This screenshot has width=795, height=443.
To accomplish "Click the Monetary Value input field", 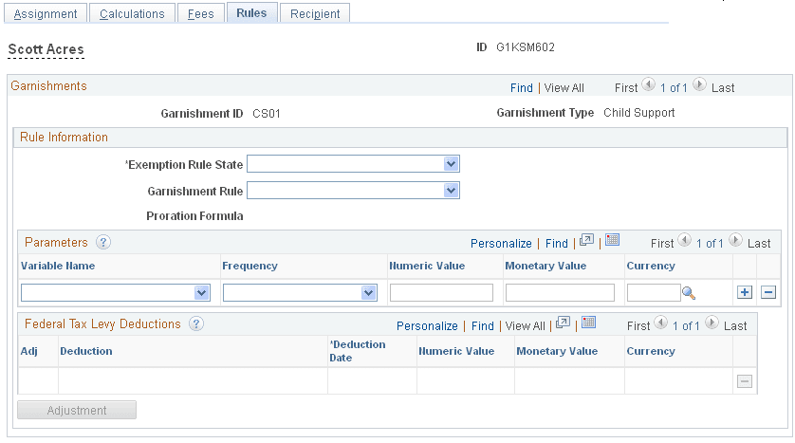I will pyautogui.click(x=560, y=293).
